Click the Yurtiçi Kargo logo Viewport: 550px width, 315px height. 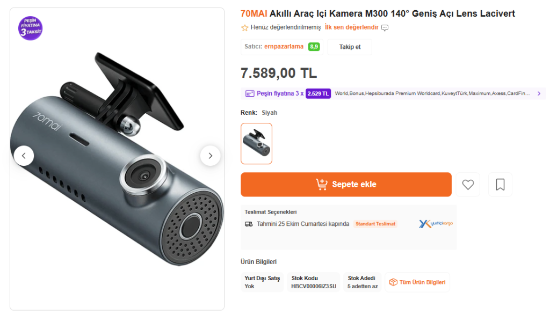(x=436, y=224)
